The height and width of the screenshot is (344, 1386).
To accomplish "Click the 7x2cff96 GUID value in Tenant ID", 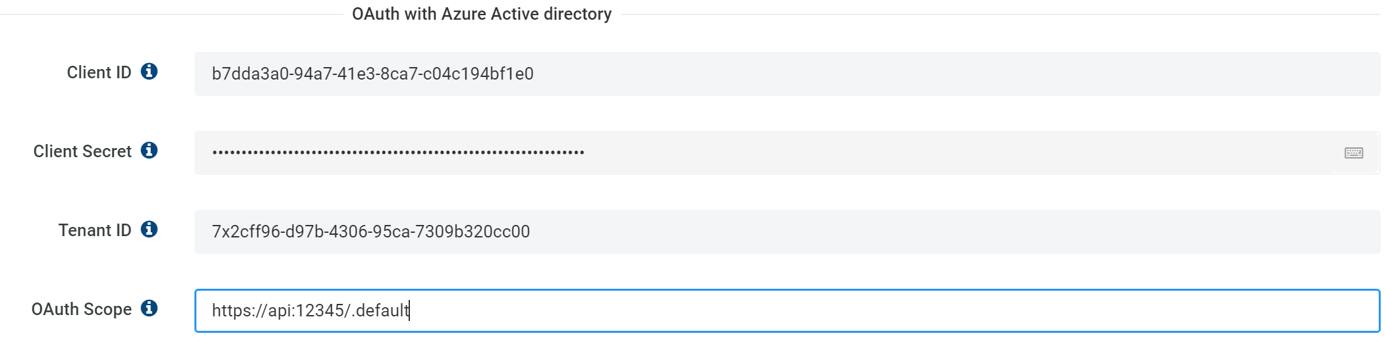I will 370,232.
